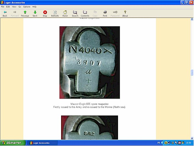This screenshot has width=194, height=146.
Task: Open the View menu
Action: tap(14, 7)
